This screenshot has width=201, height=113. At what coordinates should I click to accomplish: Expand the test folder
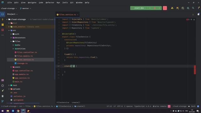(9, 85)
